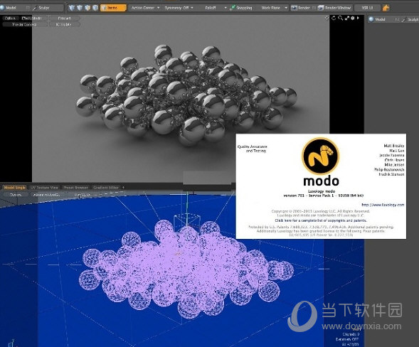419x347 pixels.
Task: Open the Camera view dropdown in the 3D viewport
Action: point(16,195)
